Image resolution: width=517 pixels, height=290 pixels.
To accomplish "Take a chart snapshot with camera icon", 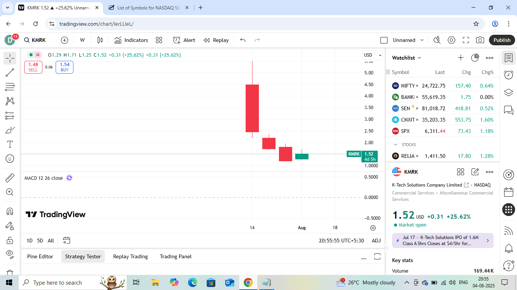I will [x=480, y=40].
